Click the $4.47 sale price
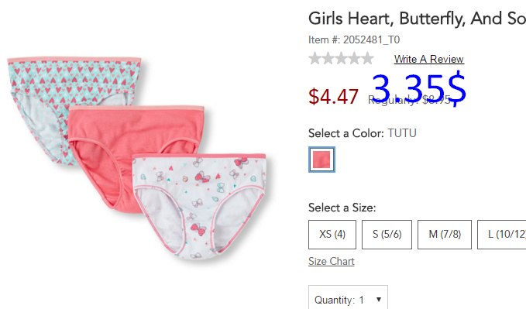The height and width of the screenshot is (309, 526). click(333, 97)
